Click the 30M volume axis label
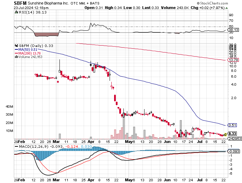Viewport: 242px width, 183px height. tap(9, 115)
